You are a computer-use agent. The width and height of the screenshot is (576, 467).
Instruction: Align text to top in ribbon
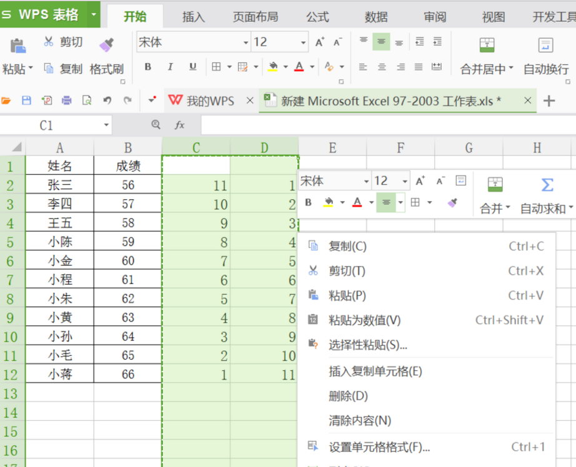tap(364, 41)
